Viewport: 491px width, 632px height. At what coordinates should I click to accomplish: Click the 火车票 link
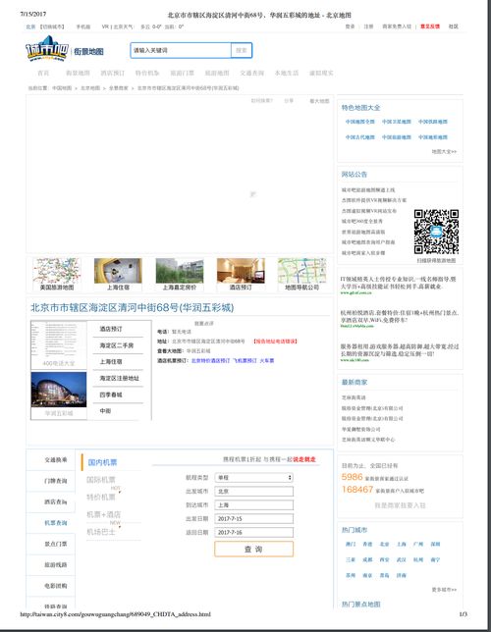click(267, 361)
